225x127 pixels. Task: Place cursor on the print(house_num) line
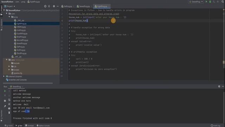[x=78, y=20]
